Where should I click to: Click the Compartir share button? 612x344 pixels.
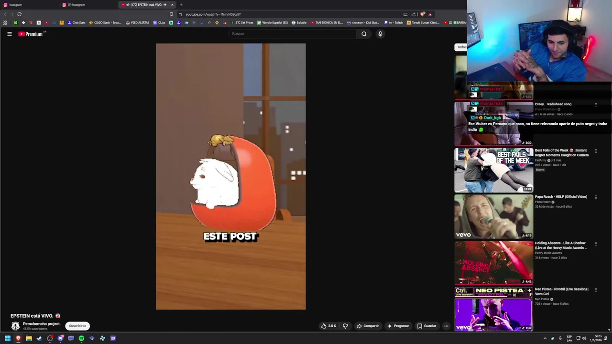point(367,326)
